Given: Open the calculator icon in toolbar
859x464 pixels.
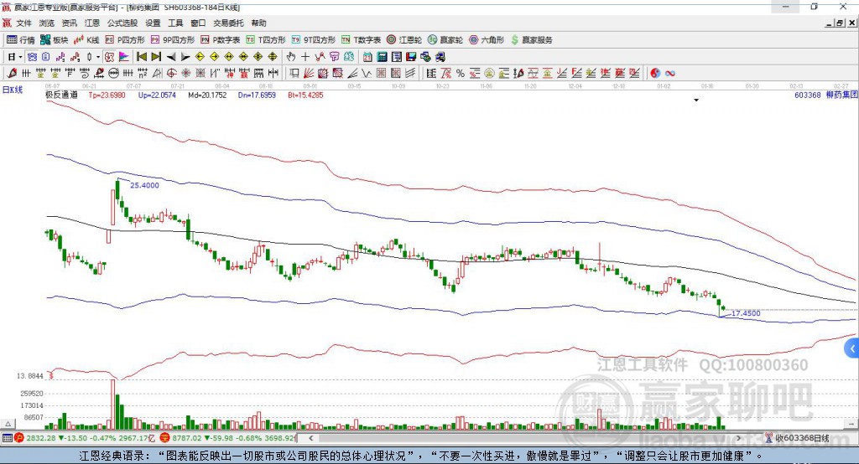Looking at the screenshot, I should point(382,57).
